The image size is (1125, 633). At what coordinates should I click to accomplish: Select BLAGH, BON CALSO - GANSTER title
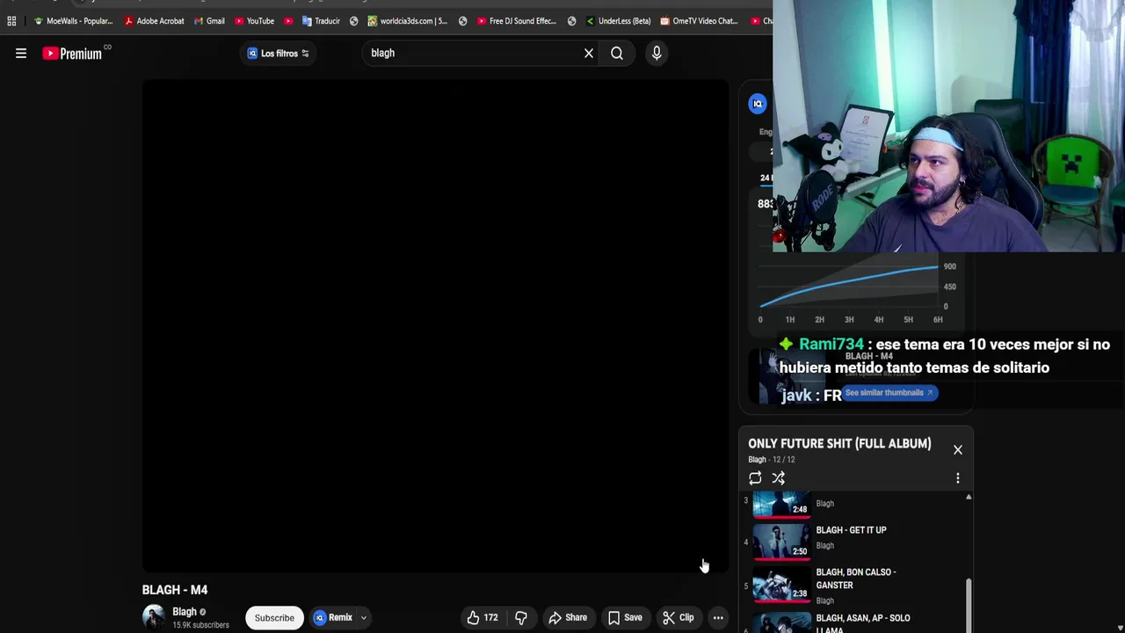[x=856, y=578]
